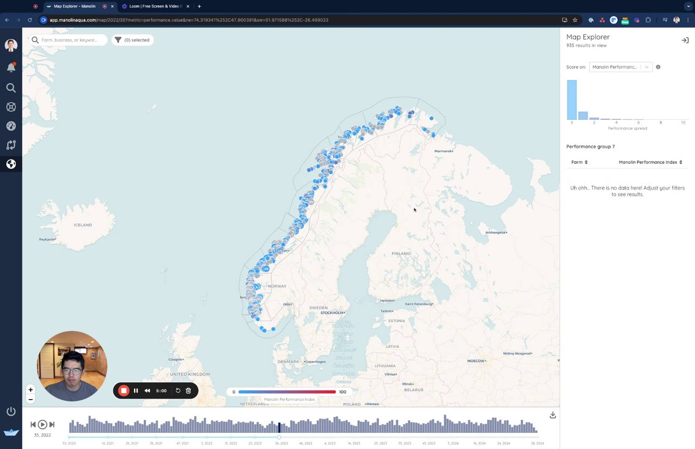Select the tallest histogram bar at score 0
The height and width of the screenshot is (449, 695).
572,100
